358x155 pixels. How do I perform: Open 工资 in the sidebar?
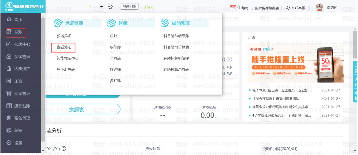click(18, 81)
